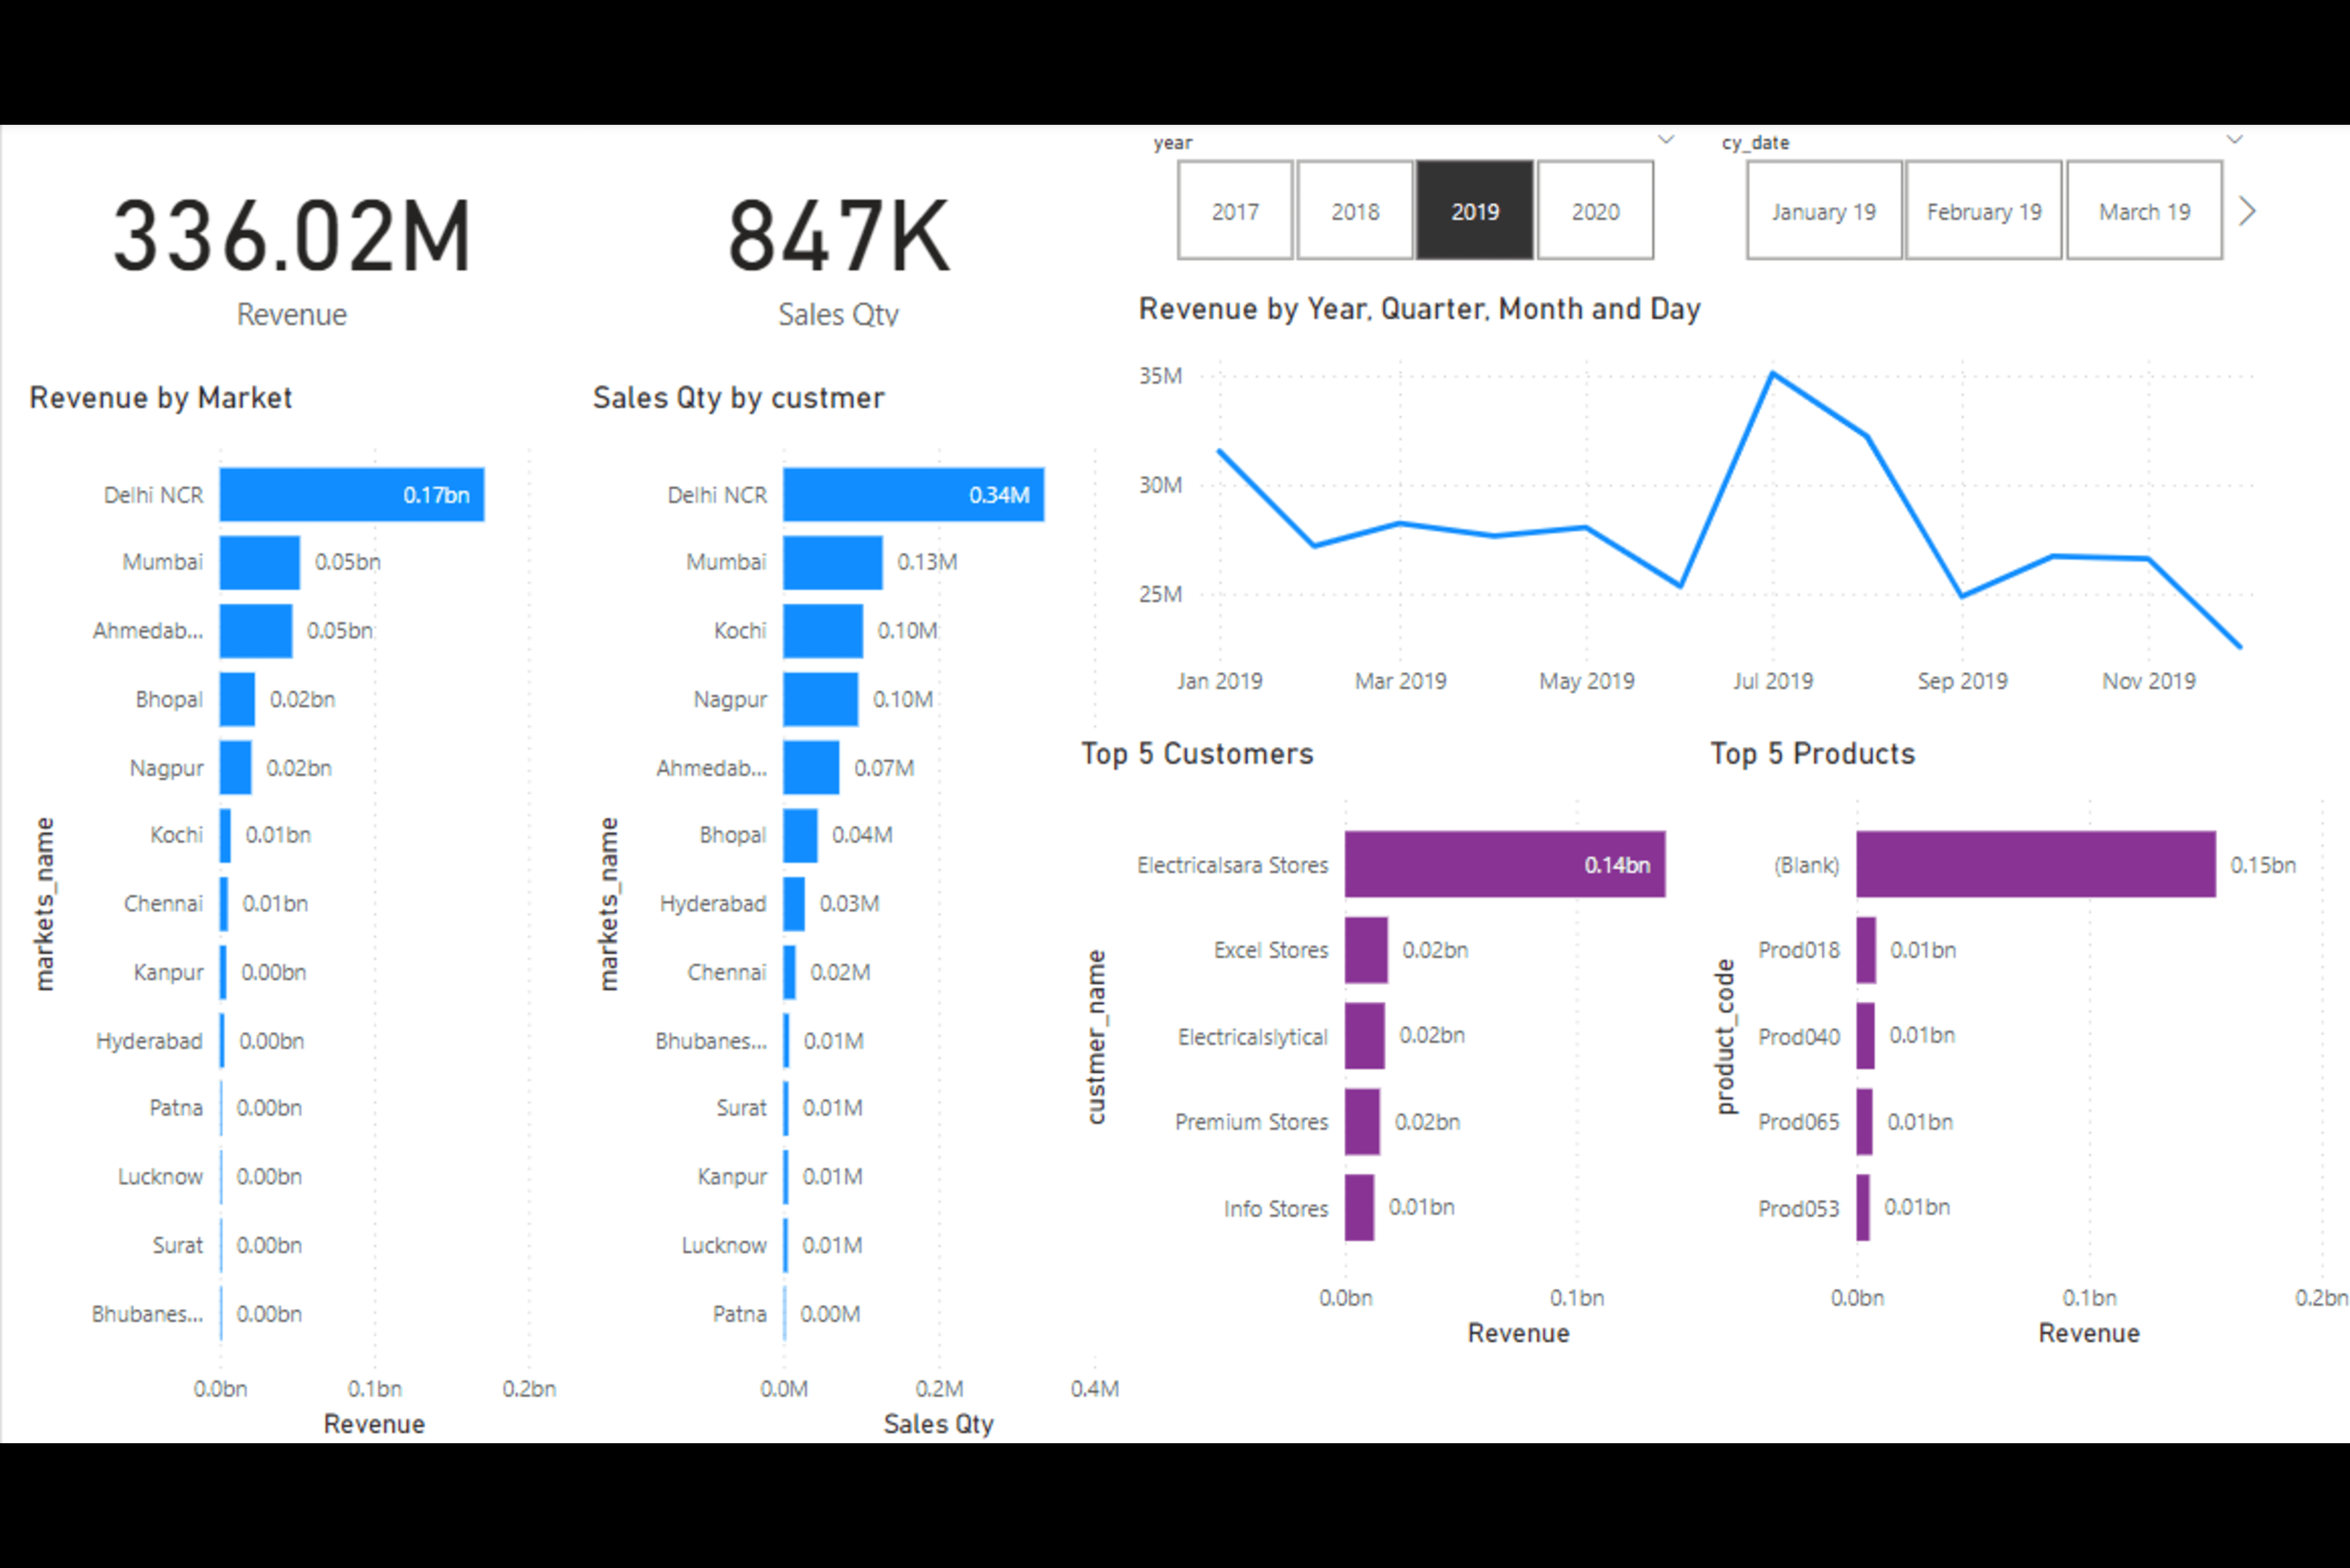The height and width of the screenshot is (1568, 2350).
Task: Select Delhi NCR bar in Sales Qty chart
Action: pos(914,495)
